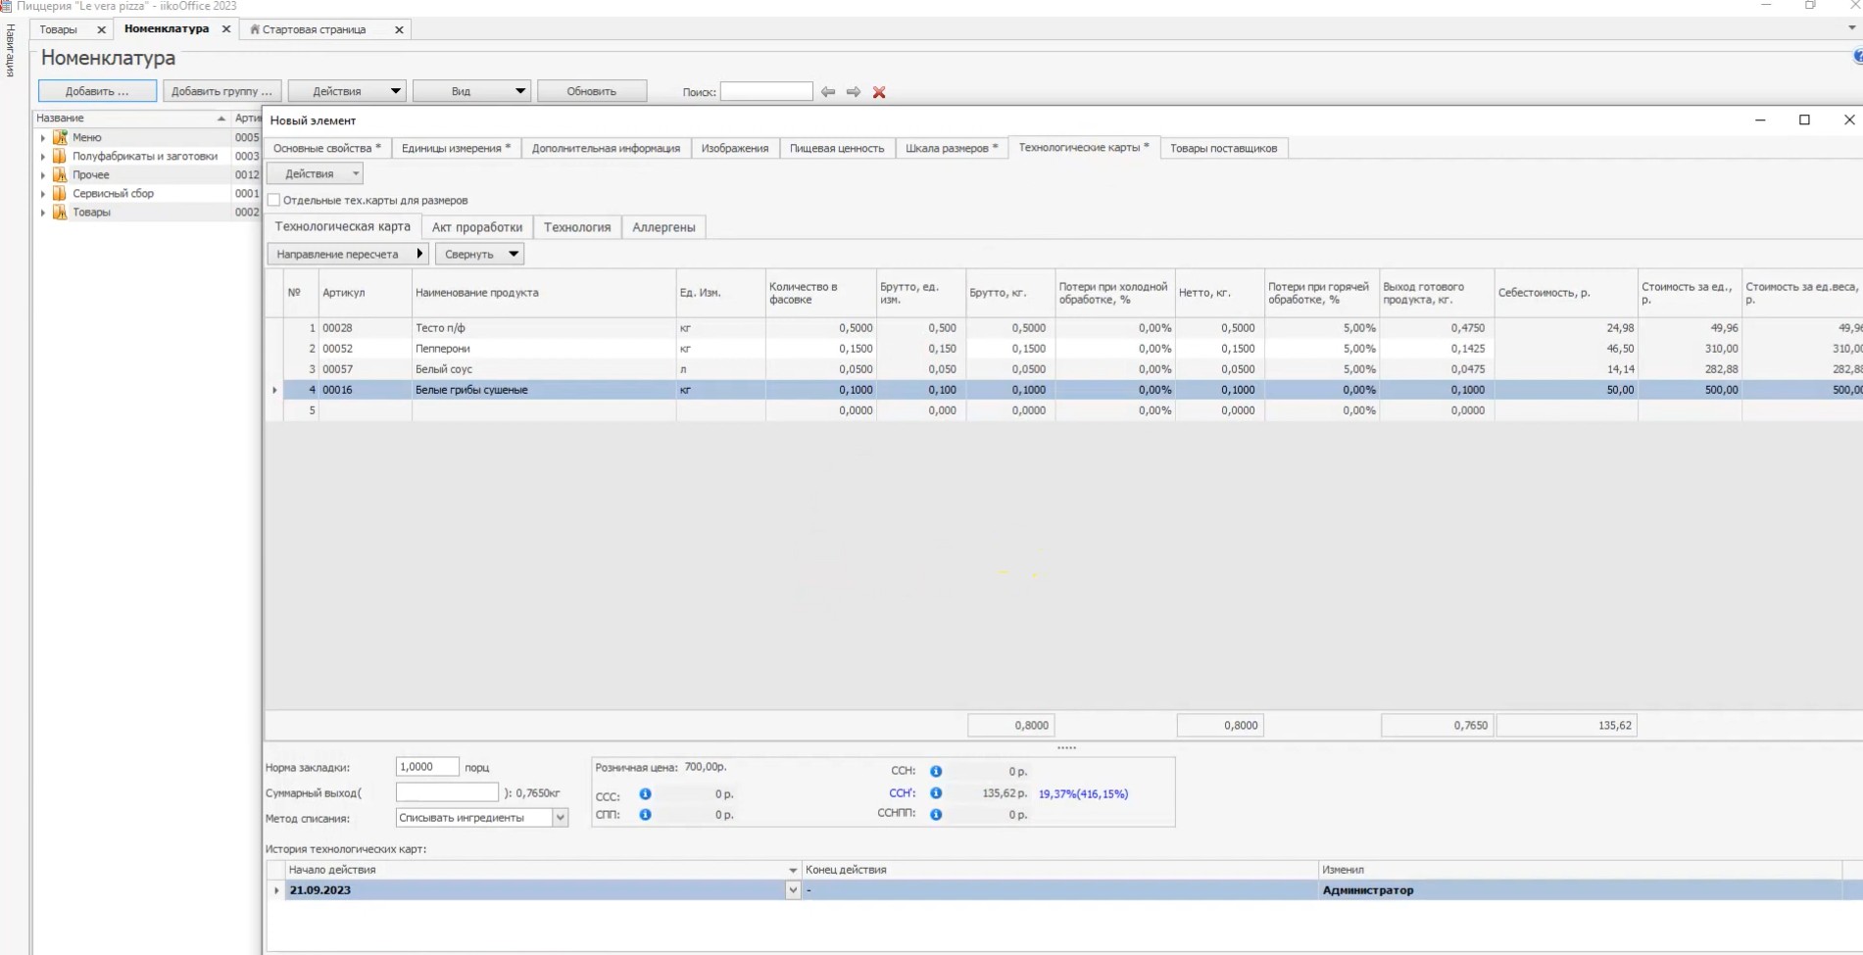Image resolution: width=1863 pixels, height=955 pixels.
Task: Click the search previous arrow icon
Action: (x=828, y=92)
